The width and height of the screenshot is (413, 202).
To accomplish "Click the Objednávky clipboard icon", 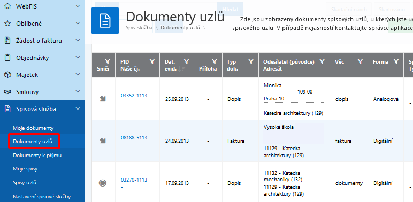I will [7, 58].
